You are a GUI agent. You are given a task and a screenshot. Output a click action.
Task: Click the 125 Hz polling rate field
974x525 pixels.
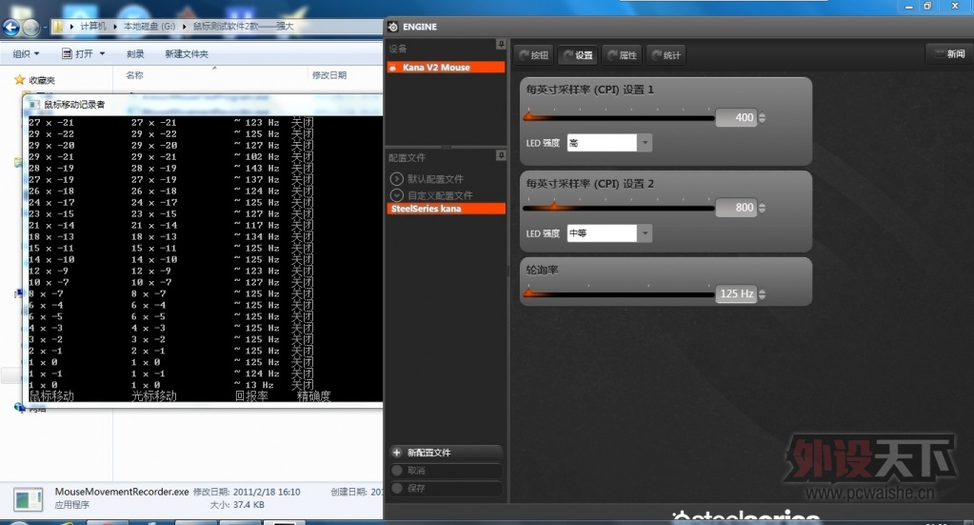click(x=735, y=293)
